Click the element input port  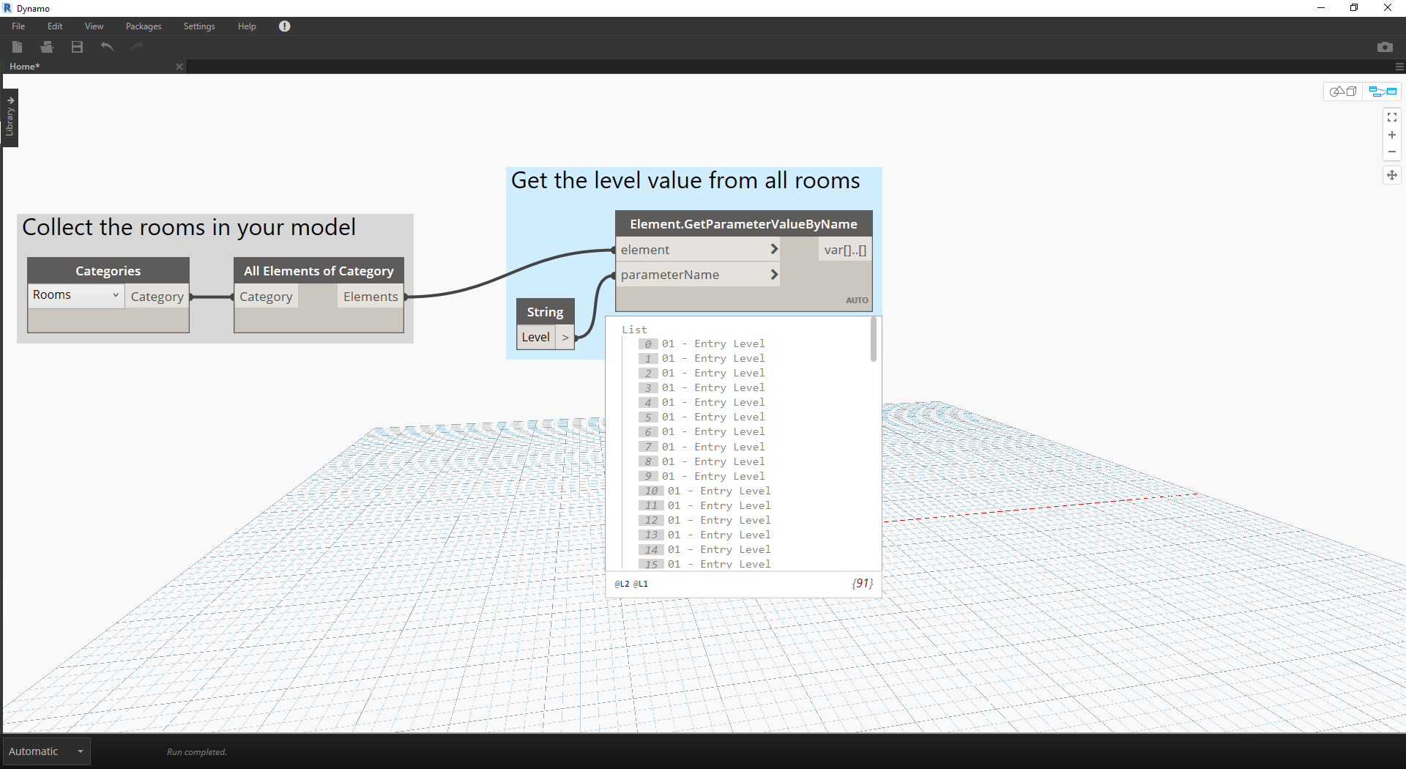click(696, 250)
